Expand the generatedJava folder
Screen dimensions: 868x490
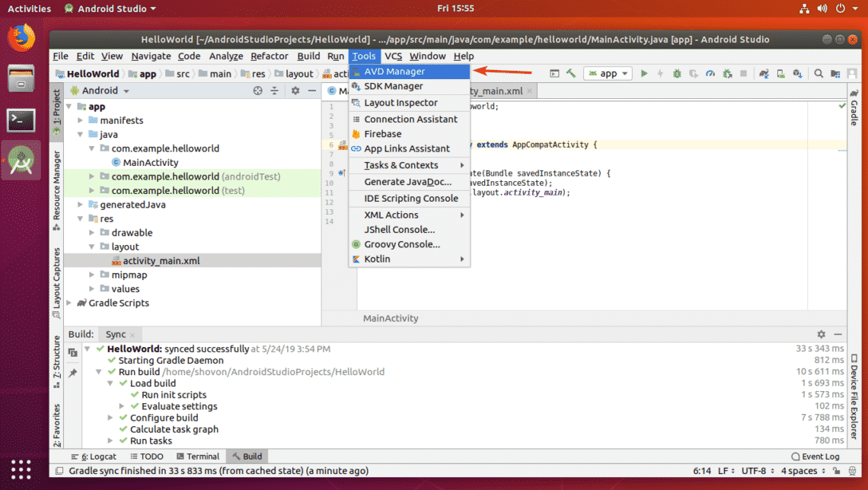click(x=81, y=205)
